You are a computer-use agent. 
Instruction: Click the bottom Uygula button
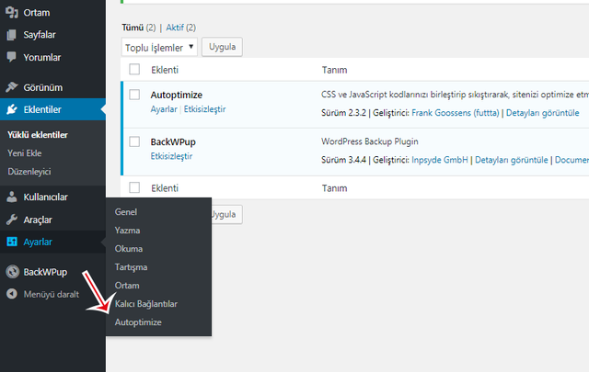click(227, 214)
